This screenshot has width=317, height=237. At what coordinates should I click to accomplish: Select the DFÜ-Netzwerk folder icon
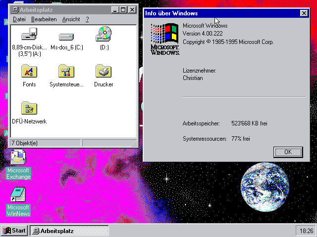(29, 108)
